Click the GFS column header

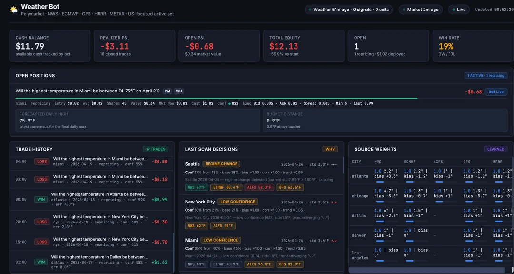tap(466, 162)
